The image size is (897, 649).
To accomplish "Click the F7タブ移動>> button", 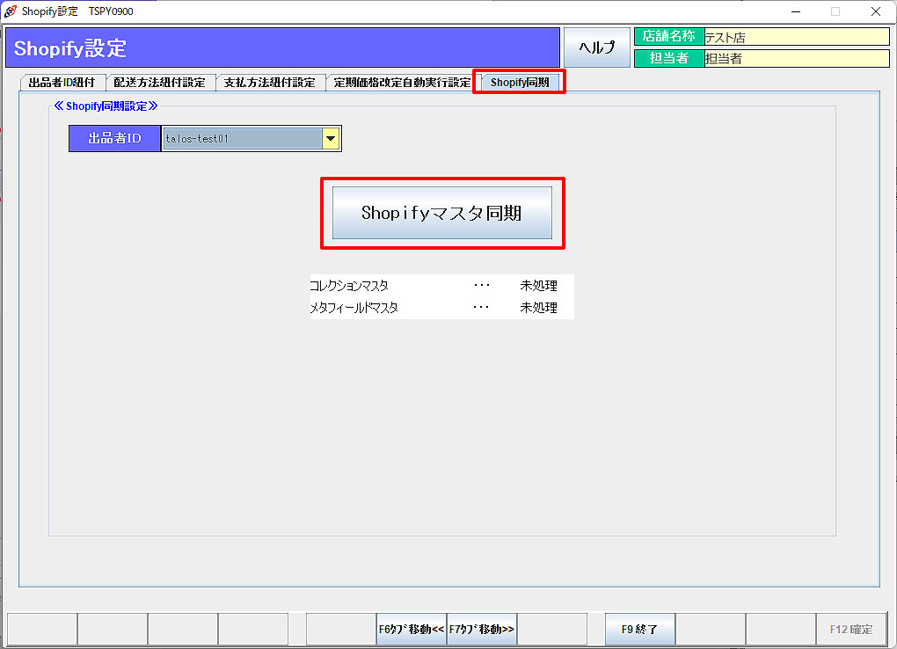I will click(x=482, y=629).
